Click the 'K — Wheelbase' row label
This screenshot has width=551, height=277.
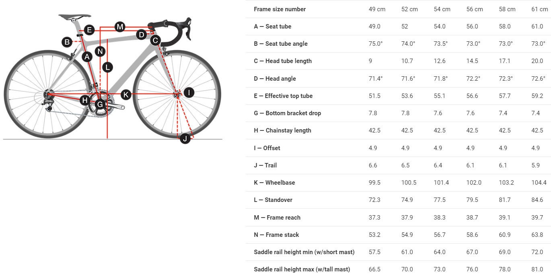click(x=274, y=183)
